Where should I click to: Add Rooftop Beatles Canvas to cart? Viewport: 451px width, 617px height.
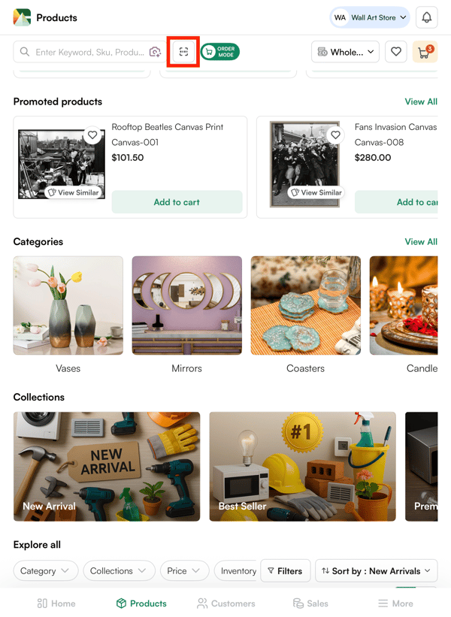177,202
